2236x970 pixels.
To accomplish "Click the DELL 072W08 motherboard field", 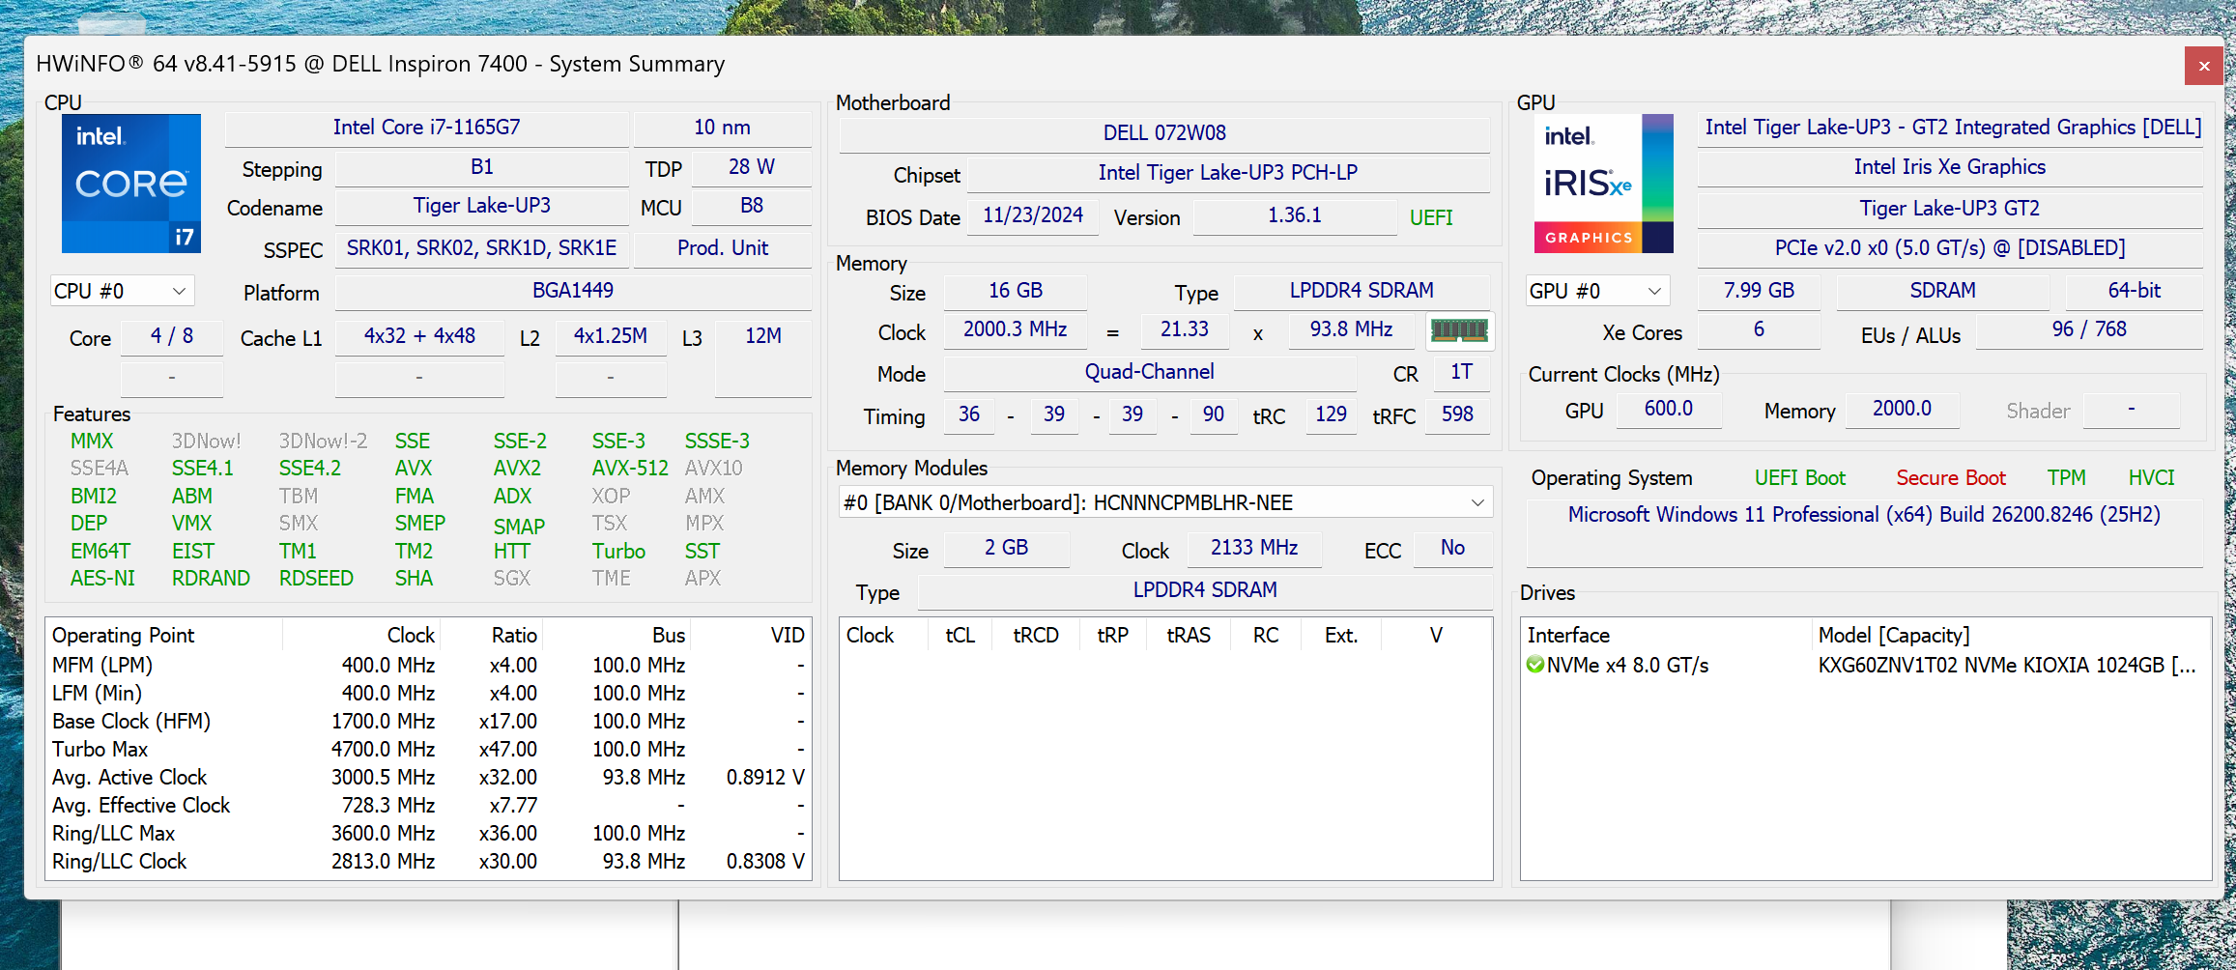I will (x=1164, y=133).
